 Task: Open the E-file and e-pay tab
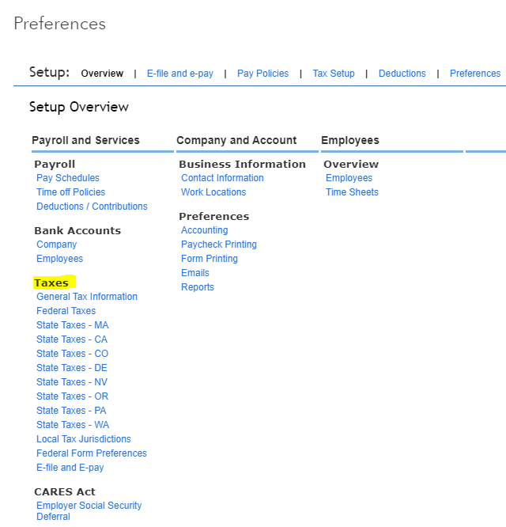pos(179,74)
